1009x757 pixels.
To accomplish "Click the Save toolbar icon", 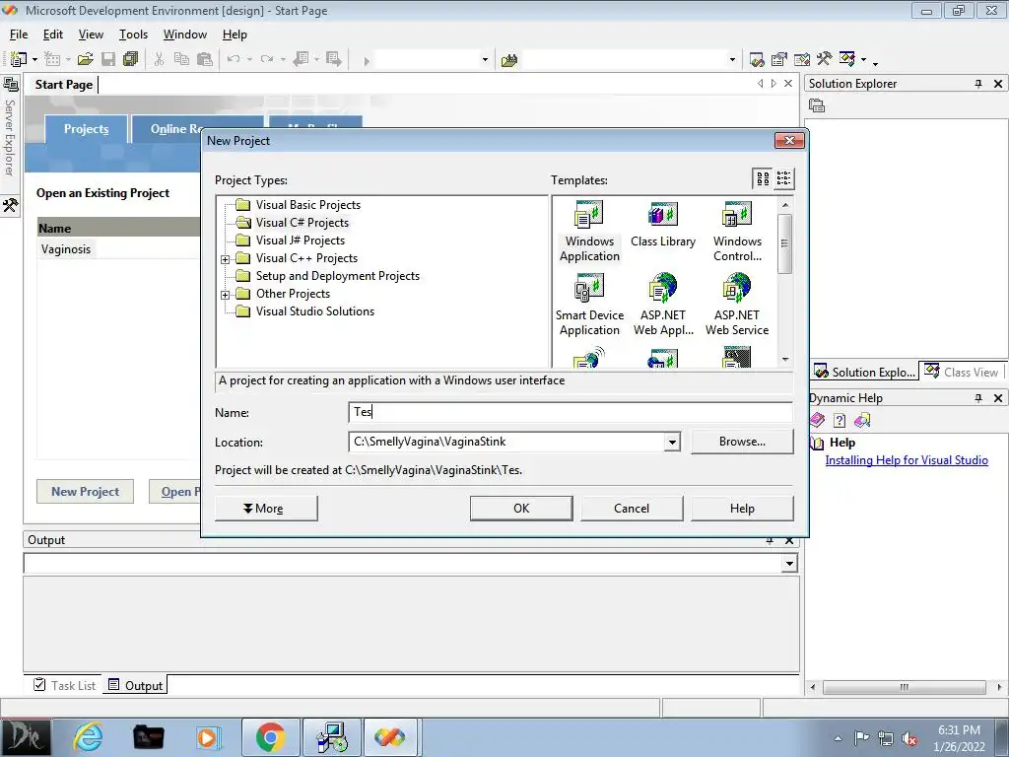I will point(108,60).
